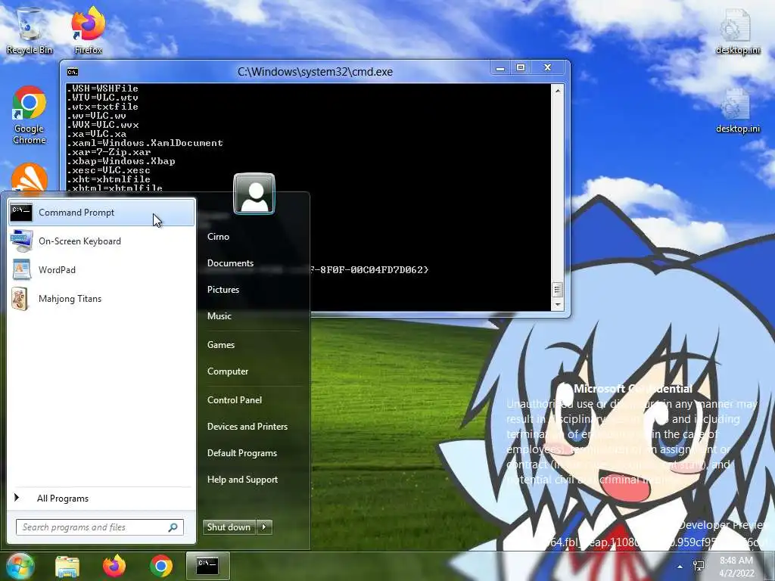Open the Google Chrome desktop shortcut
This screenshot has height=581, width=775.
click(x=30, y=115)
